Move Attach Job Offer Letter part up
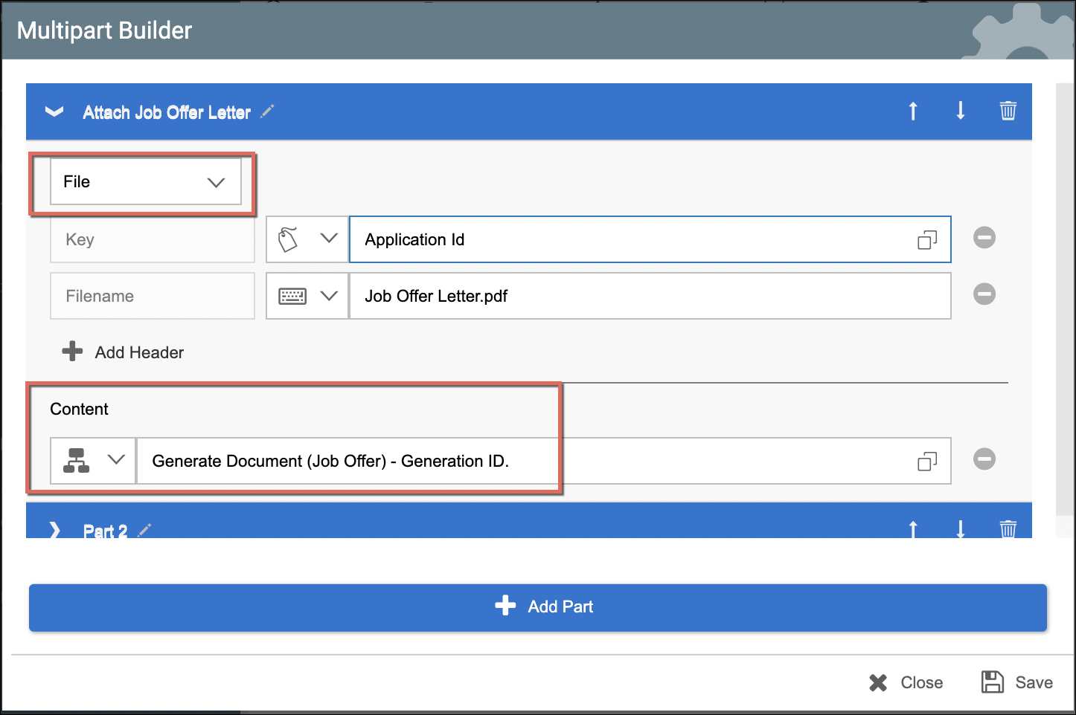Image resolution: width=1076 pixels, height=715 pixels. pos(913,111)
